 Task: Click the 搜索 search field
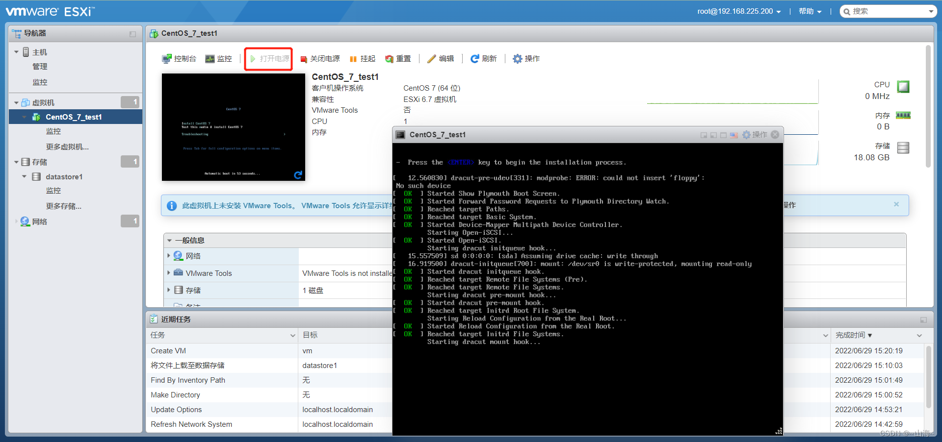point(888,11)
